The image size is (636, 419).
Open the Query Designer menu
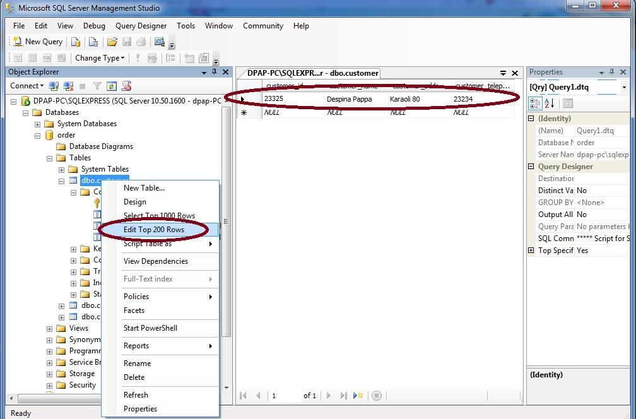click(141, 25)
